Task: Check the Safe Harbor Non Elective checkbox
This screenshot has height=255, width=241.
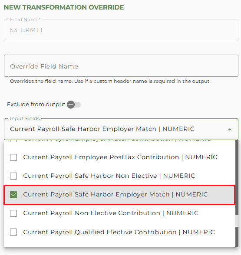Action: 13,176
